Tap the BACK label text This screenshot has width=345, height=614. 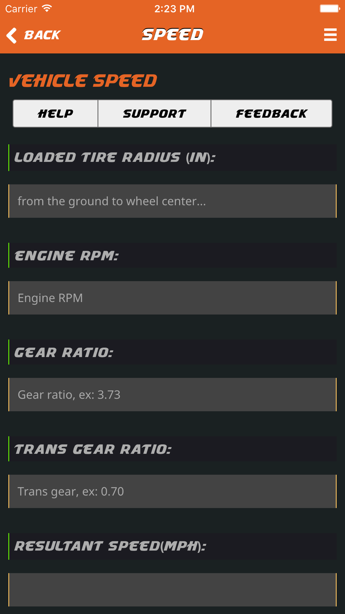tap(42, 35)
